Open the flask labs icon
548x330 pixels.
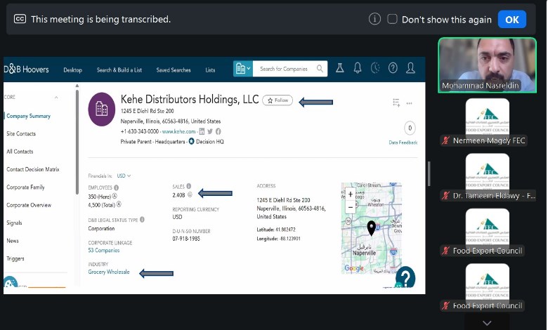(340, 67)
